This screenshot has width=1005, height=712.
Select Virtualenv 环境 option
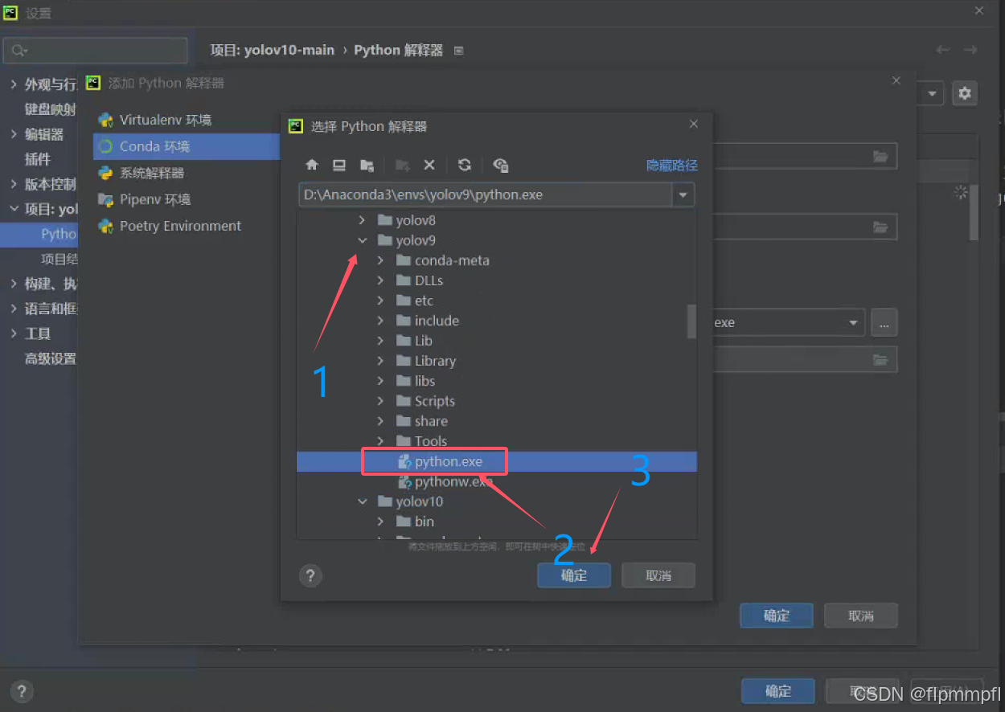point(166,120)
